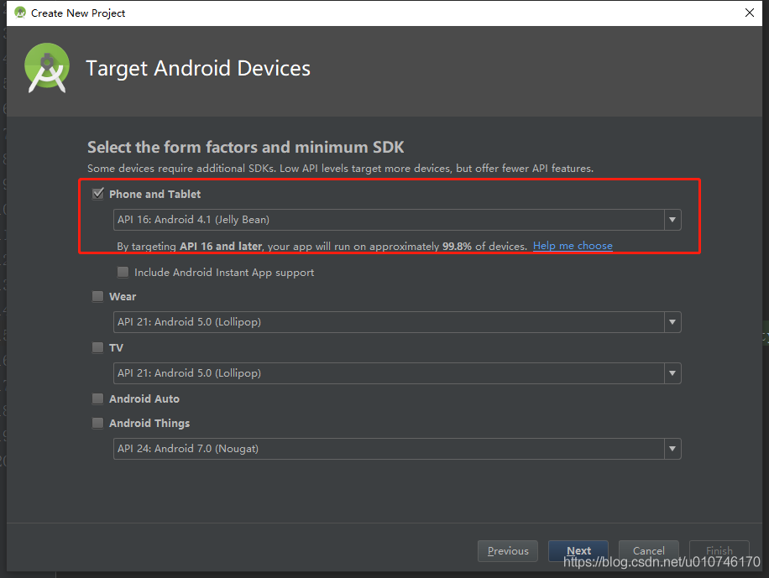Viewport: 769px width, 578px height.
Task: Enable Include Android Instant App support
Action: coord(123,272)
